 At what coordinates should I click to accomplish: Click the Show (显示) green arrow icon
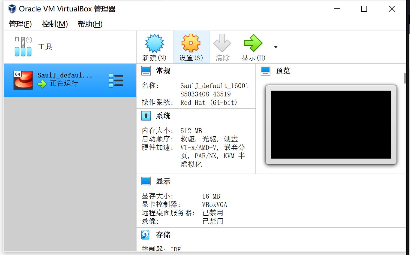pyautogui.click(x=253, y=43)
